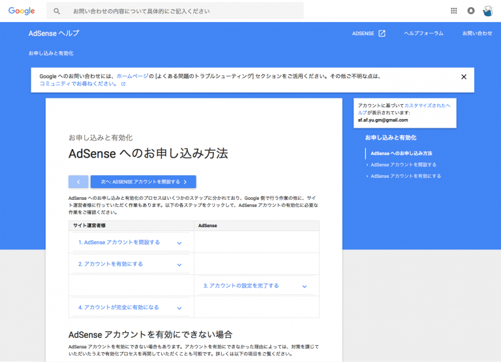Image resolution: width=501 pixels, height=362 pixels.
Task: Focus the help search input field
Action: pos(175,11)
